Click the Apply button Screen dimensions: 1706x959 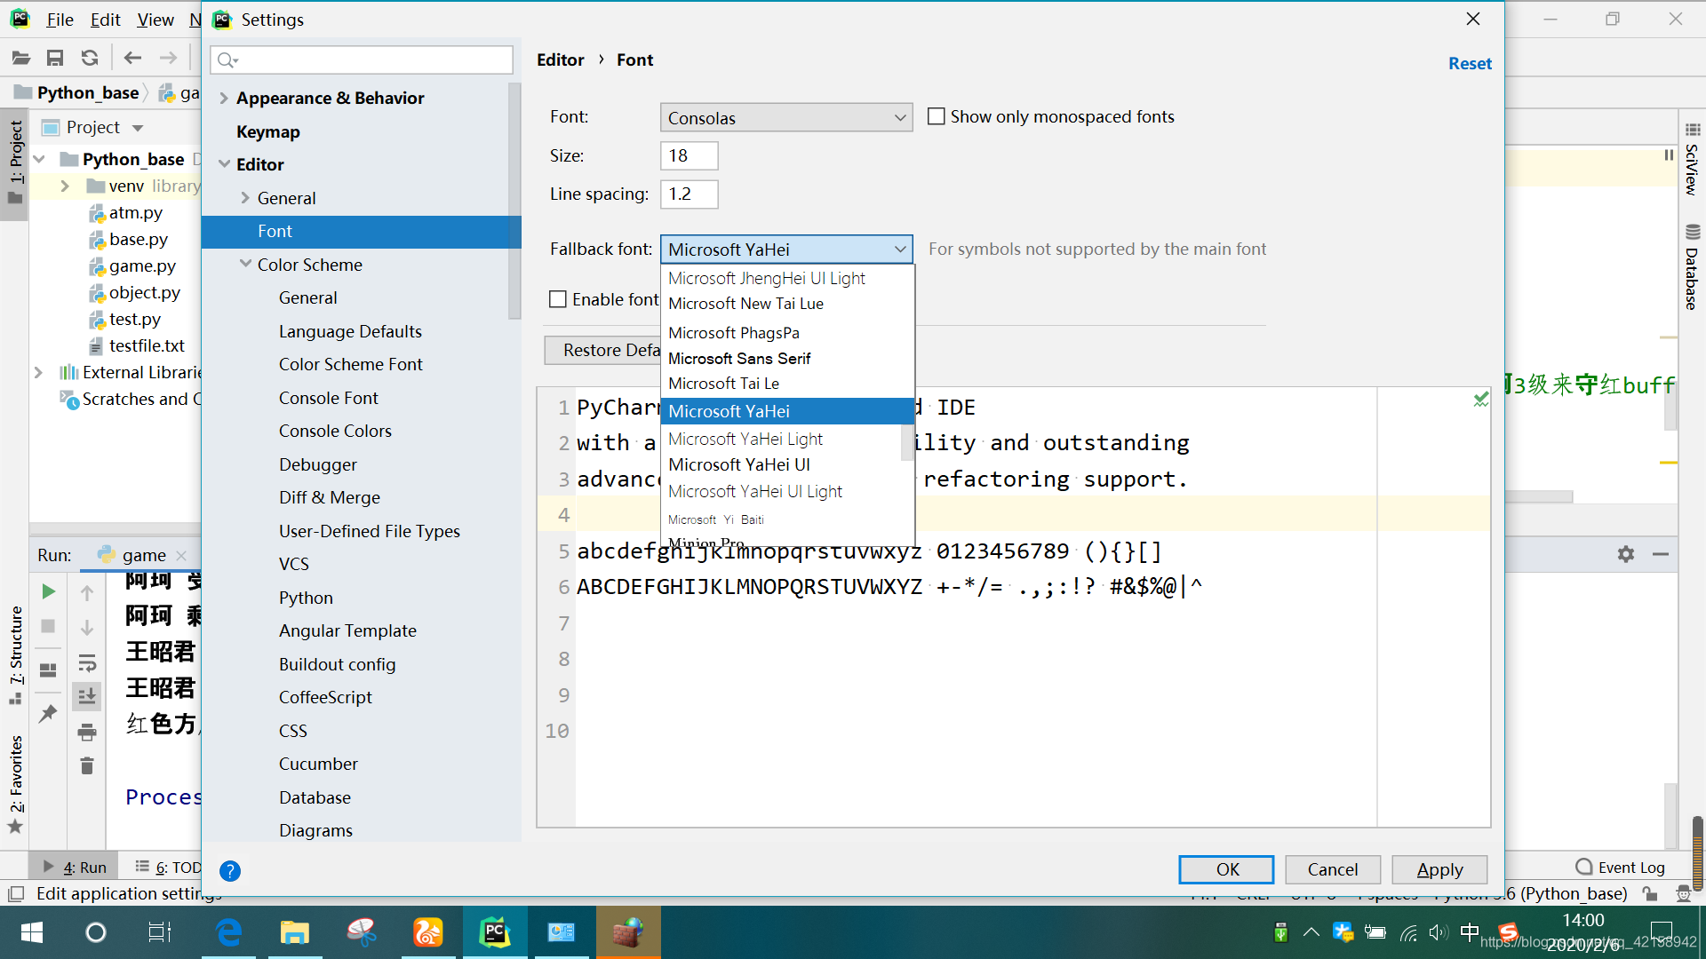pyautogui.click(x=1439, y=869)
